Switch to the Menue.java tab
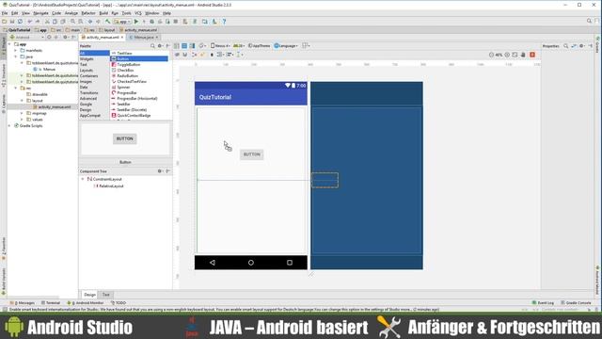602x339 pixels. [144, 38]
